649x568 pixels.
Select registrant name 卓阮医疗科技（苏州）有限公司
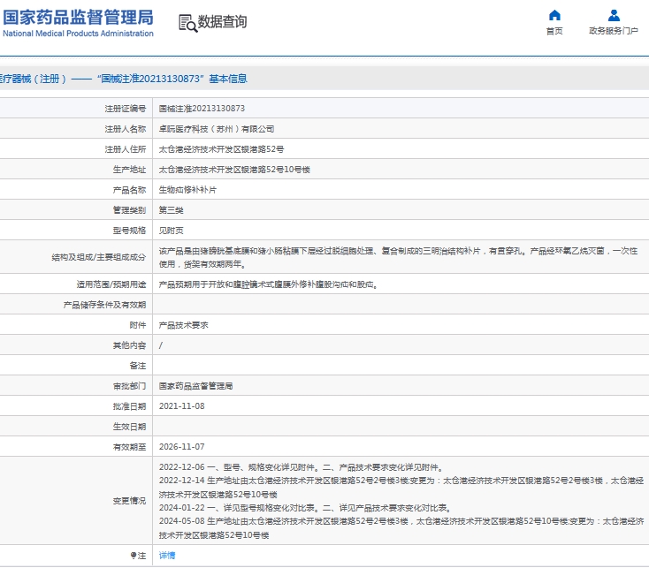217,129
